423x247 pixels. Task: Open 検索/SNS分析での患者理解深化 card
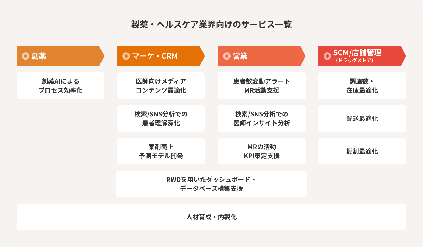click(x=161, y=118)
